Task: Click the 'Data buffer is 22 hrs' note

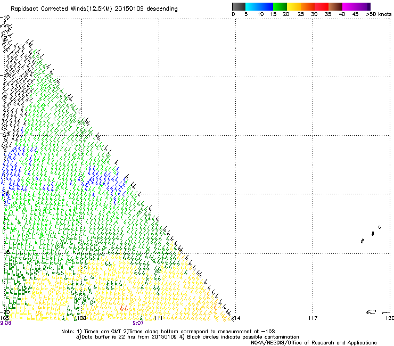Action: point(187,337)
